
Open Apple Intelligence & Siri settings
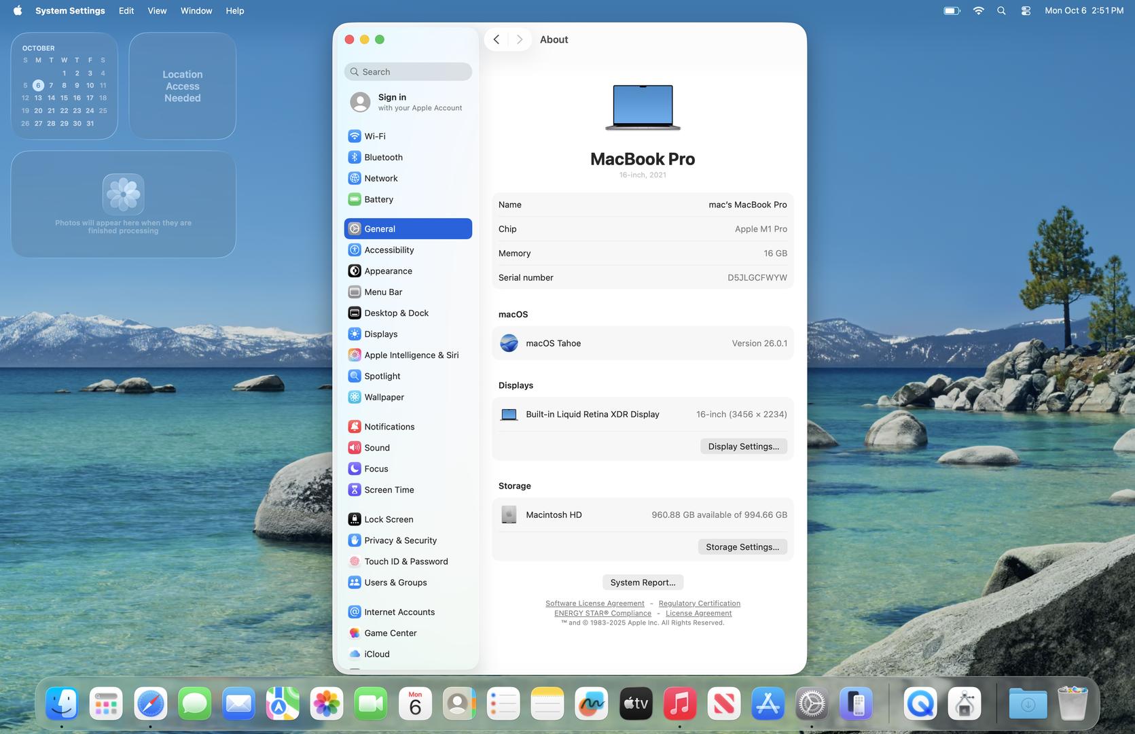click(411, 355)
